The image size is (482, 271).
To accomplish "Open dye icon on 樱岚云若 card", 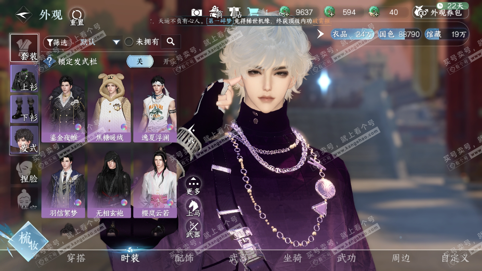I will tap(170, 202).
